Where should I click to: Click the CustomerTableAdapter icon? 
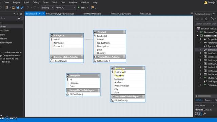point(113,96)
